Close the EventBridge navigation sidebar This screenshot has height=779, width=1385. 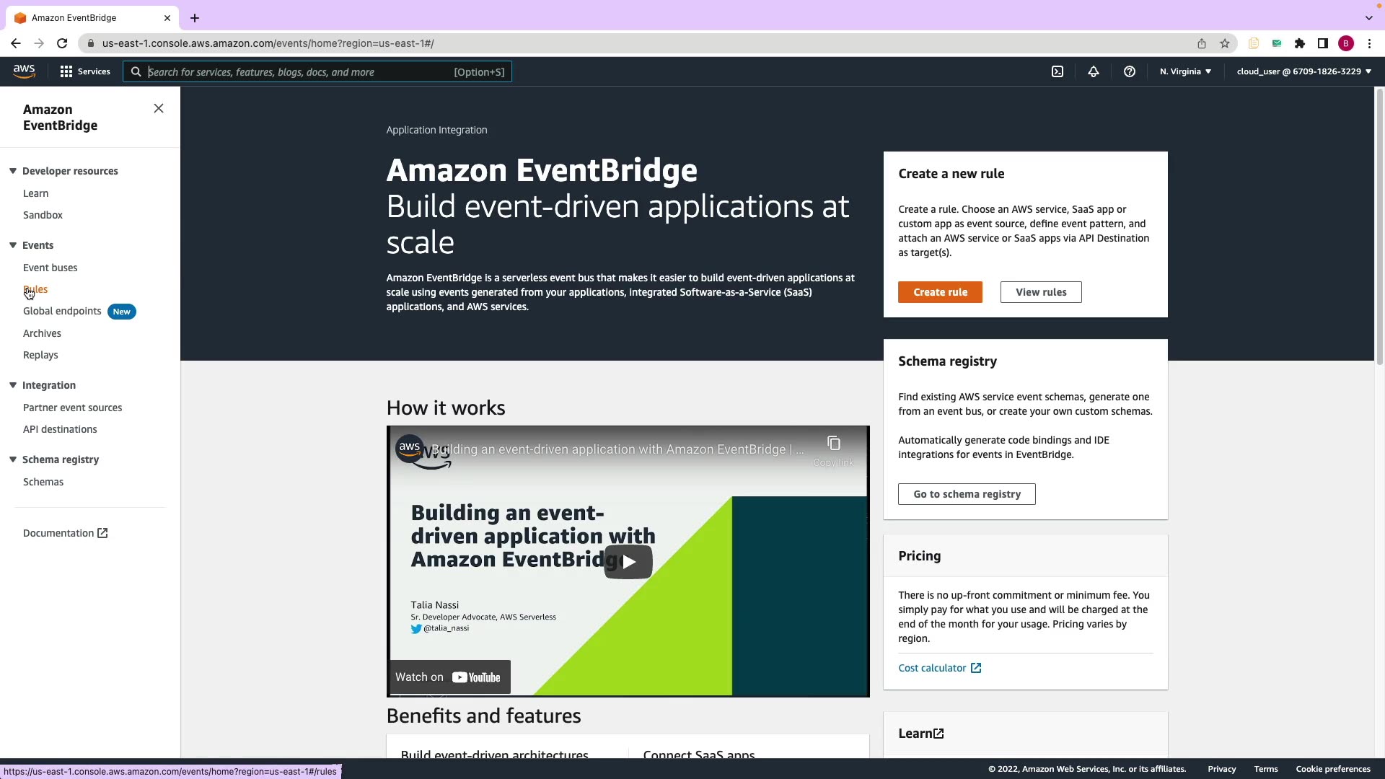[x=159, y=108]
